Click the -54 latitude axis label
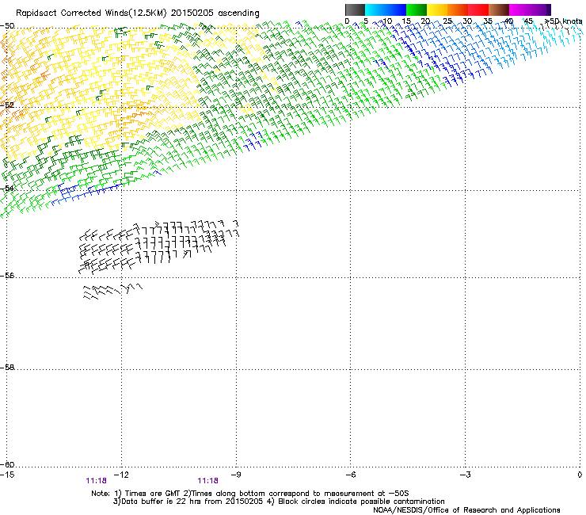The height and width of the screenshot is (515, 586). coord(7,188)
